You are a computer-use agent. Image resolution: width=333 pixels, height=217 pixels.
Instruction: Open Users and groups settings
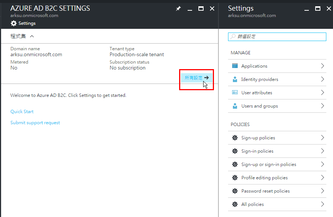click(277, 106)
